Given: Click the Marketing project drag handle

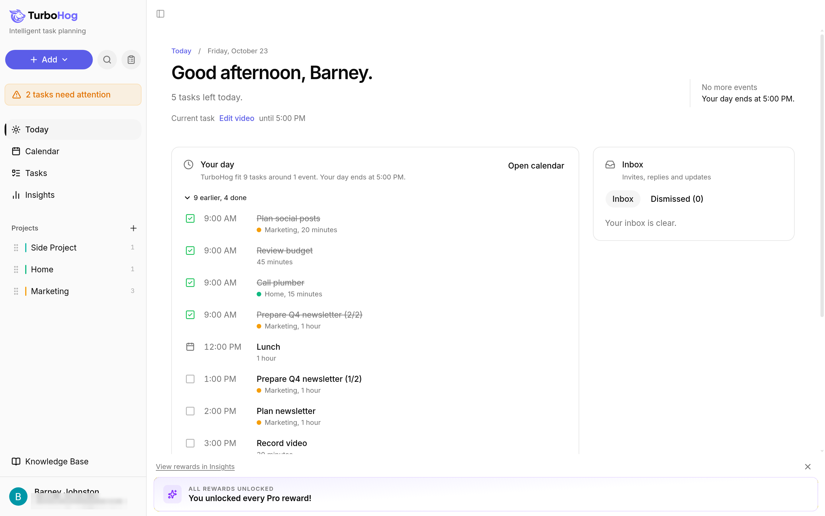Looking at the screenshot, I should pos(16,291).
